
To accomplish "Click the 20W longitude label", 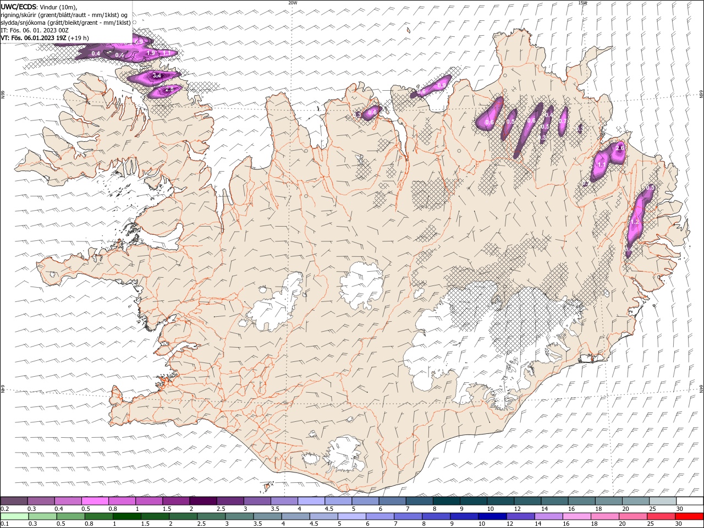I will coord(293,2).
